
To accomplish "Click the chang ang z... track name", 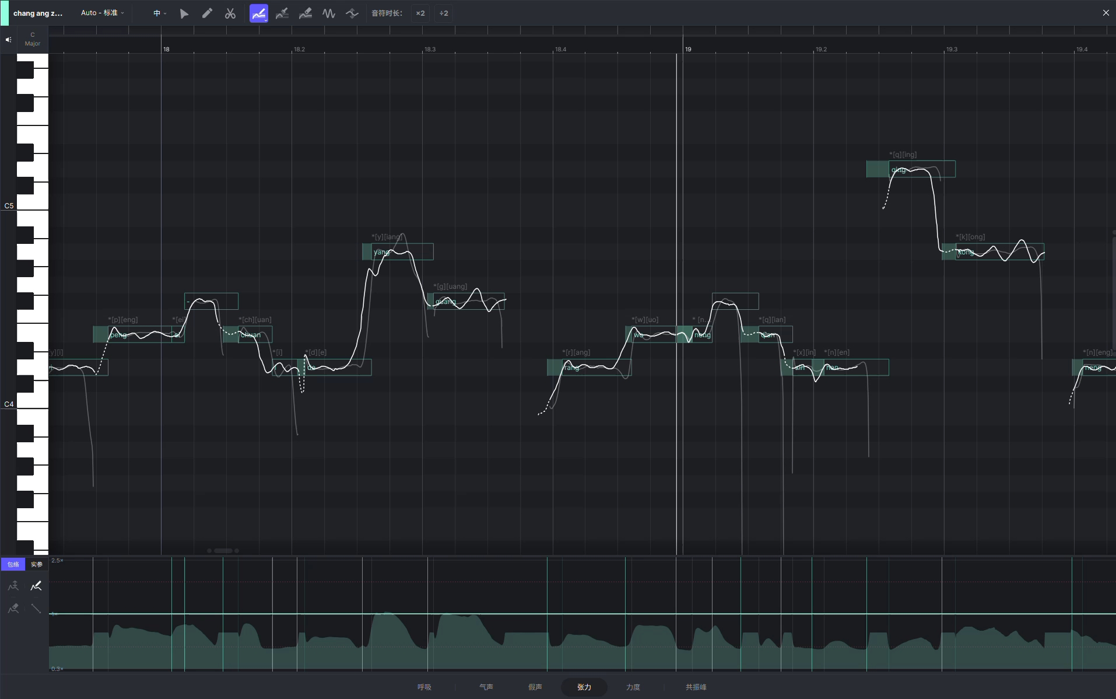I will tap(38, 13).
